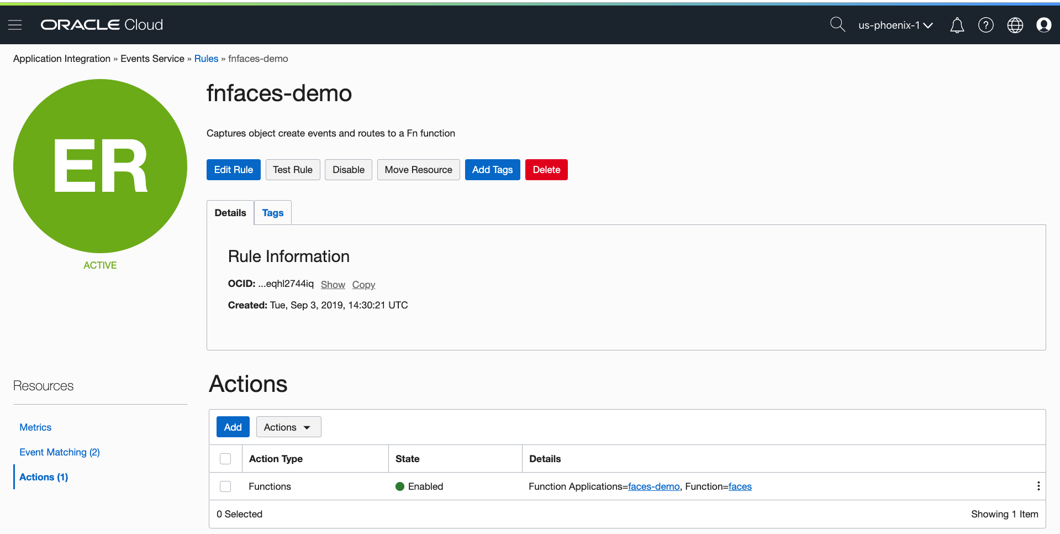Open the faces function link

(x=740, y=486)
